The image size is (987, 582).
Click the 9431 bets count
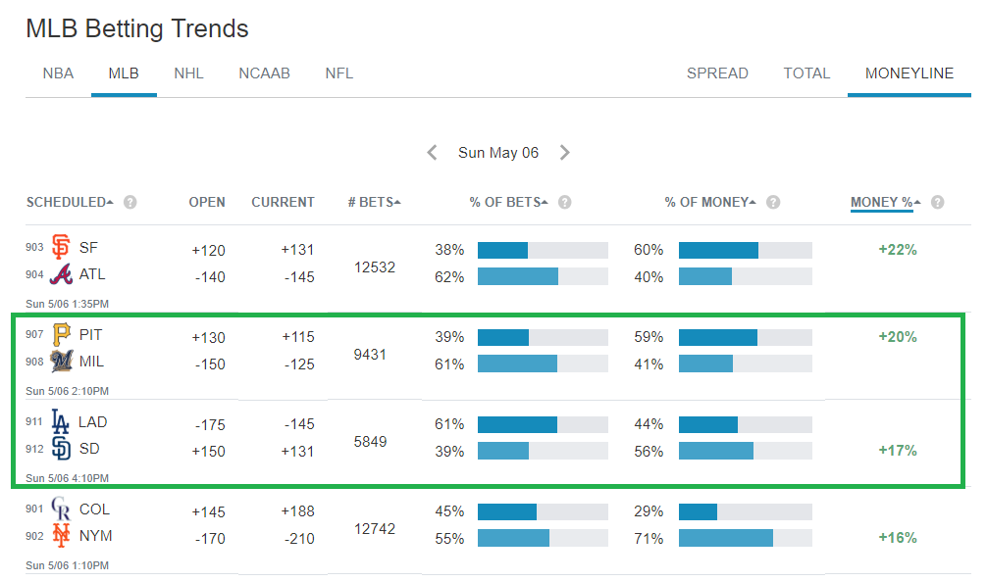click(370, 355)
